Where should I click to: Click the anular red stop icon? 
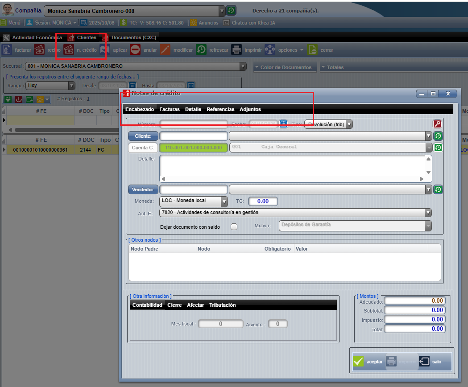135,50
